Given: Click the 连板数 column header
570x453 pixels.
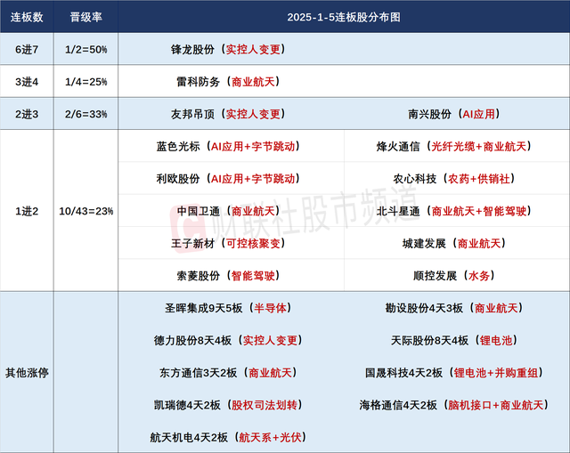Looking at the screenshot, I should point(27,17).
